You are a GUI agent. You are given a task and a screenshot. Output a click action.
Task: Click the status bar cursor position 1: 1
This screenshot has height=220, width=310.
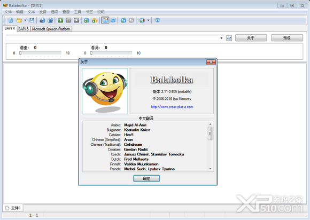(x=34, y=215)
